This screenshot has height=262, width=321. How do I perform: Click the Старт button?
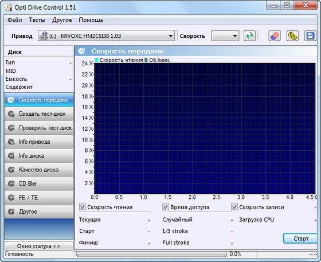[300, 238]
